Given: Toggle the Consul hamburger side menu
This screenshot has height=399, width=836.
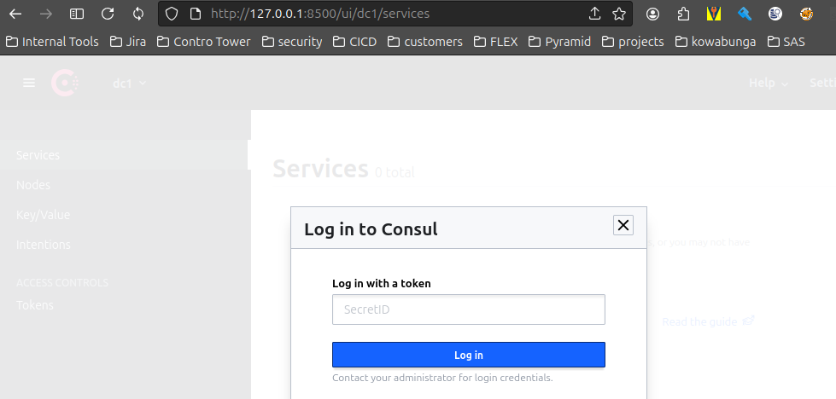Looking at the screenshot, I should point(29,83).
